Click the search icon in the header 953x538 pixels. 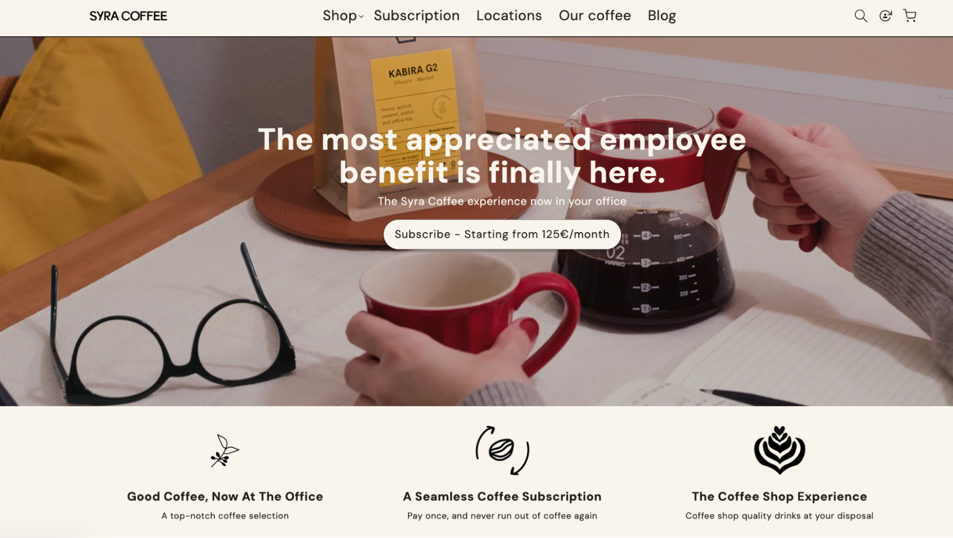click(x=861, y=16)
